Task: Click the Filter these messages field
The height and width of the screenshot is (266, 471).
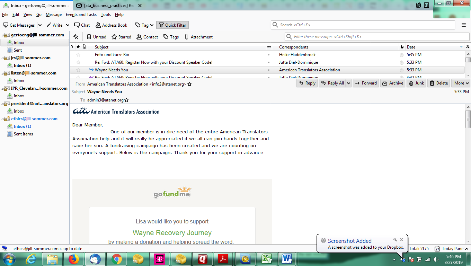Action: click(377, 37)
